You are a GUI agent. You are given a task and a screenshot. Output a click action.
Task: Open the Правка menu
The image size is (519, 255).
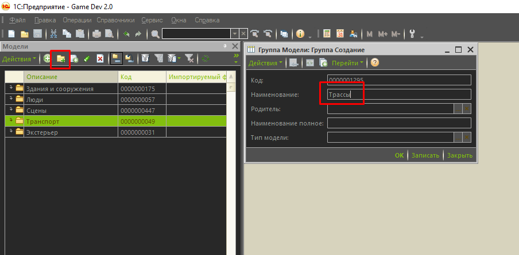[45, 20]
